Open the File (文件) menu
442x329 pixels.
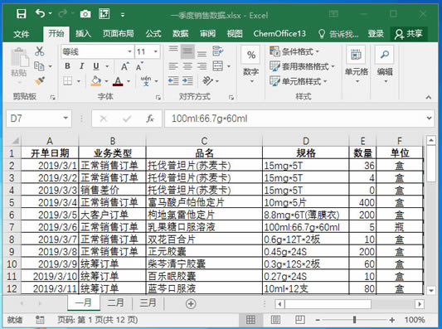coord(22,34)
